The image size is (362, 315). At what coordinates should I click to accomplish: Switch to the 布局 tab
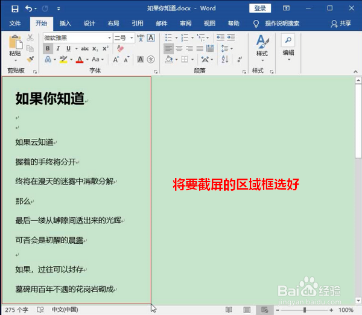pos(113,24)
